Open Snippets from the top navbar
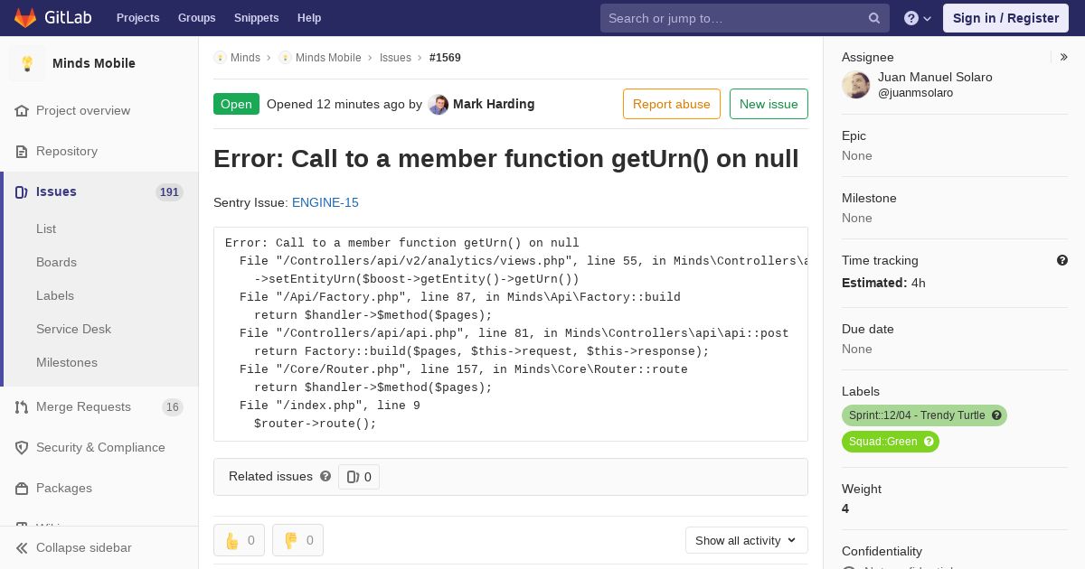 (256, 18)
